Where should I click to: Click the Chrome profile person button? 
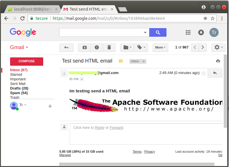[204, 7]
